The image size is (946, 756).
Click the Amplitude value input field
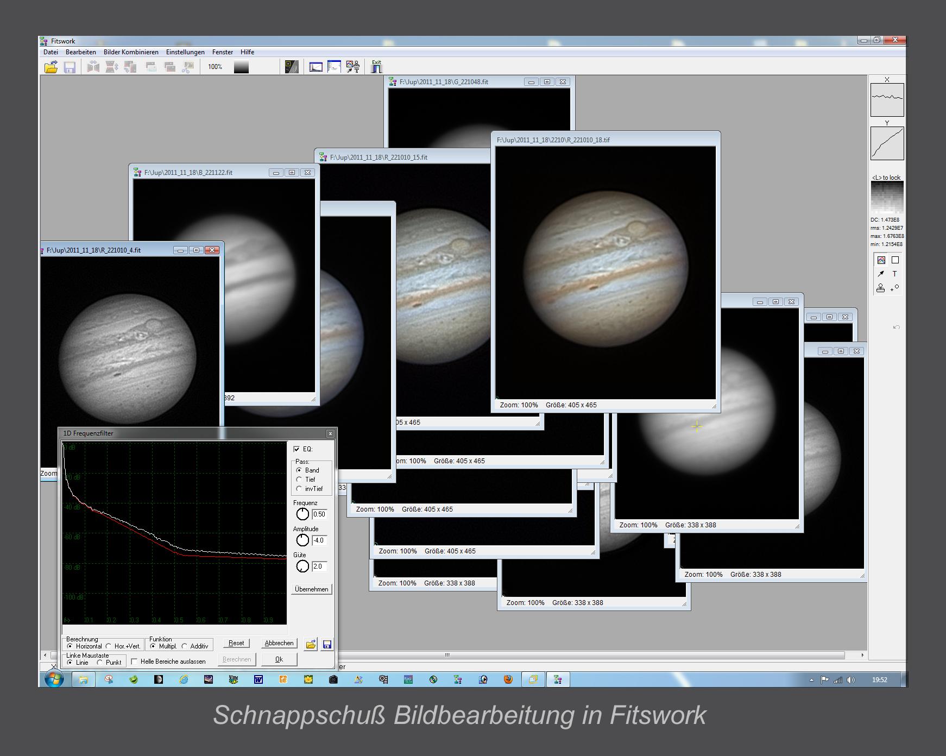(x=319, y=540)
